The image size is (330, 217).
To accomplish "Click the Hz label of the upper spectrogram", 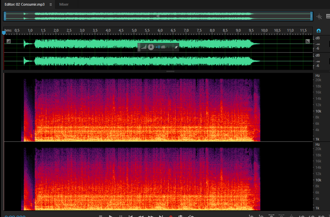I will pos(318,76).
